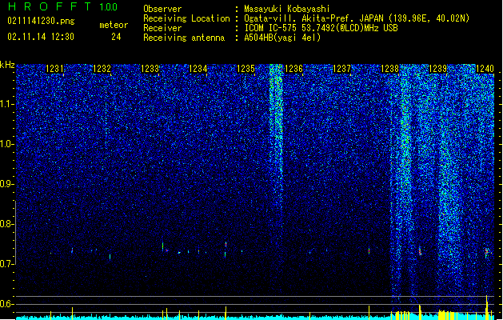Click the meteor count value 24

[116, 37]
